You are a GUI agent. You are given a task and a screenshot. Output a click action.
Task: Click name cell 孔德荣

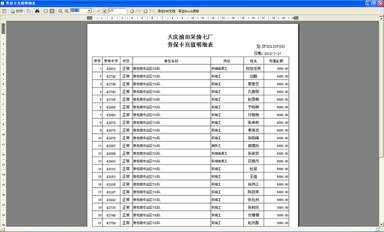tap(253, 92)
